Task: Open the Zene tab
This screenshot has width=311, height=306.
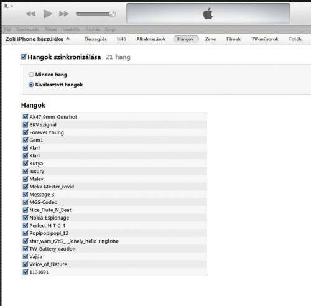Action: [210, 39]
